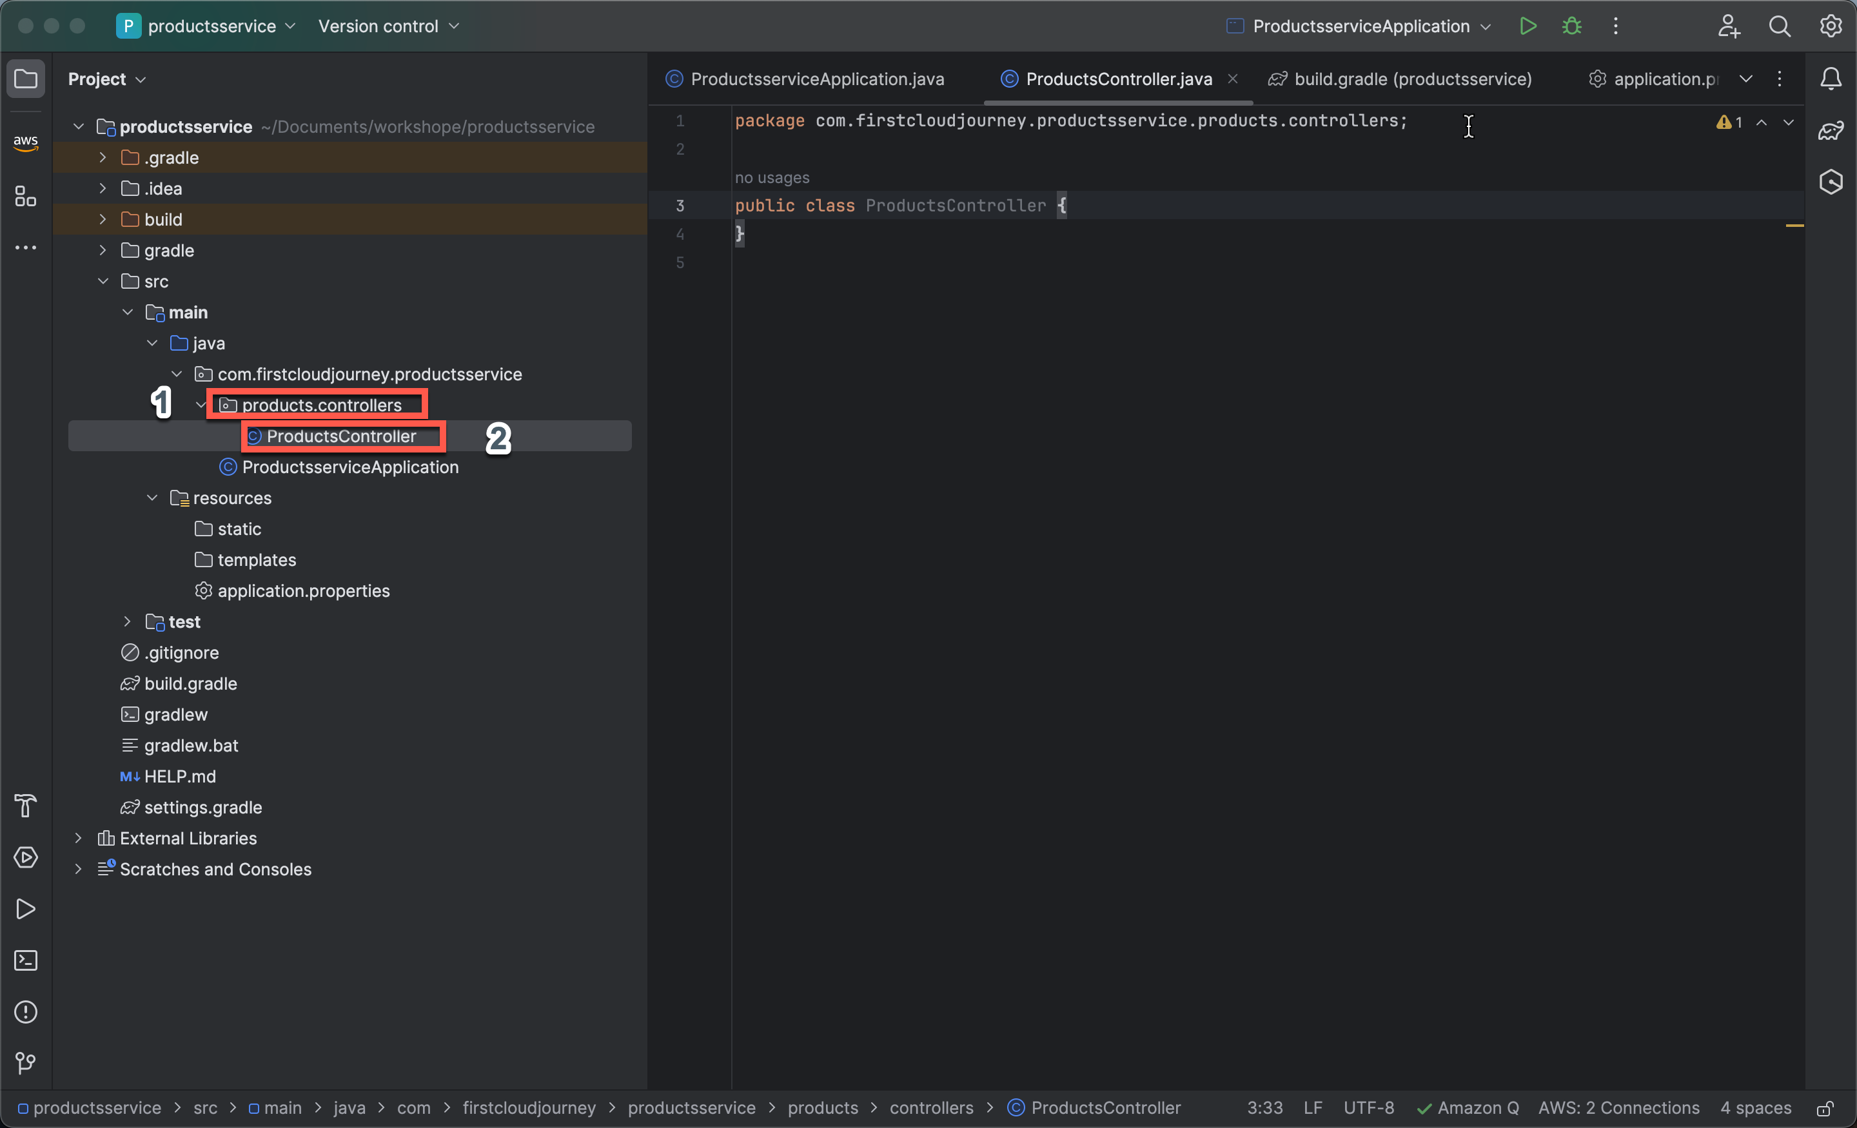Viewport: 1857px width, 1128px height.
Task: Open the hexagon tool window below Gradle
Action: pos(1831,182)
